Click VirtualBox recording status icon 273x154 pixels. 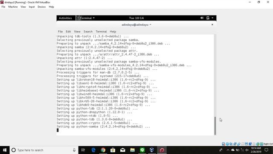coord(250,144)
